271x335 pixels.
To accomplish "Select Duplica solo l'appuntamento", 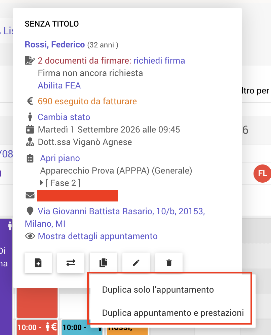I will point(158,290).
